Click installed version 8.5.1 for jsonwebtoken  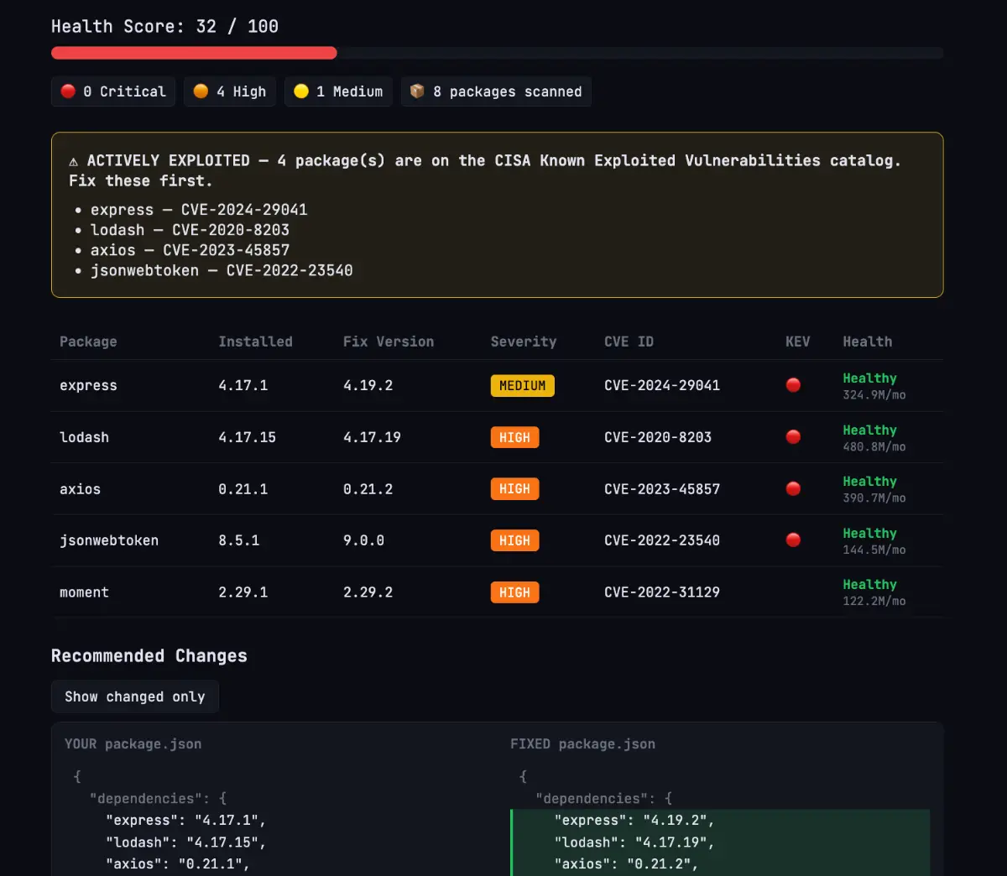tap(238, 540)
